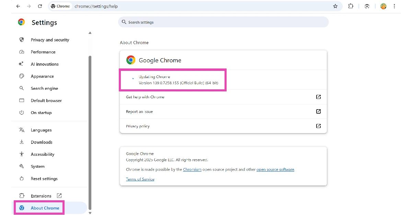This screenshot has height=215, width=412.
Task: Click the address bar URL chrome://settings/help
Action: (x=96, y=6)
